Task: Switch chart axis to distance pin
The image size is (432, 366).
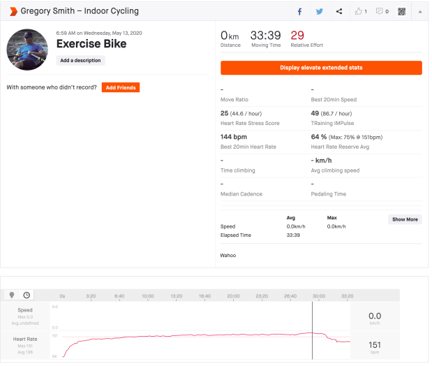Action: pyautogui.click(x=13, y=295)
